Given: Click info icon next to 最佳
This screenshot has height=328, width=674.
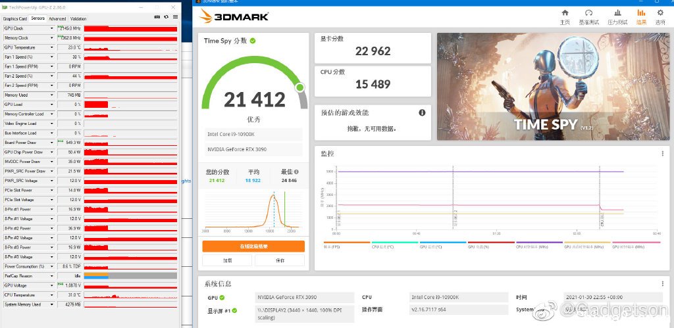Looking at the screenshot, I should (x=296, y=172).
